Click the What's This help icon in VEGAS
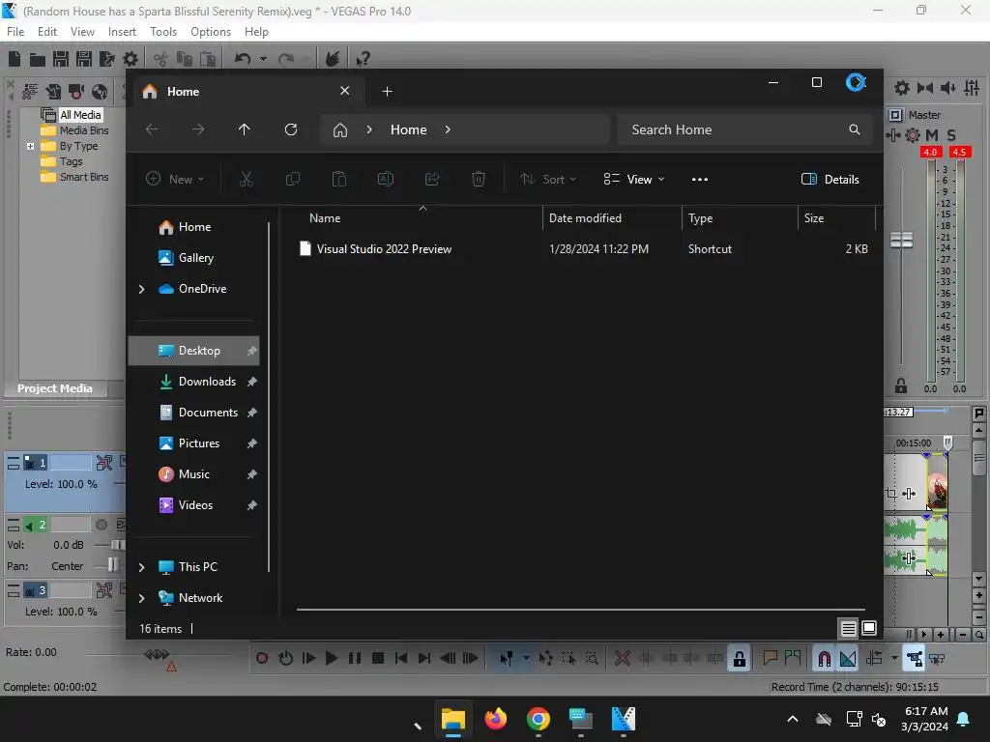This screenshot has width=990, height=742. 363,59
